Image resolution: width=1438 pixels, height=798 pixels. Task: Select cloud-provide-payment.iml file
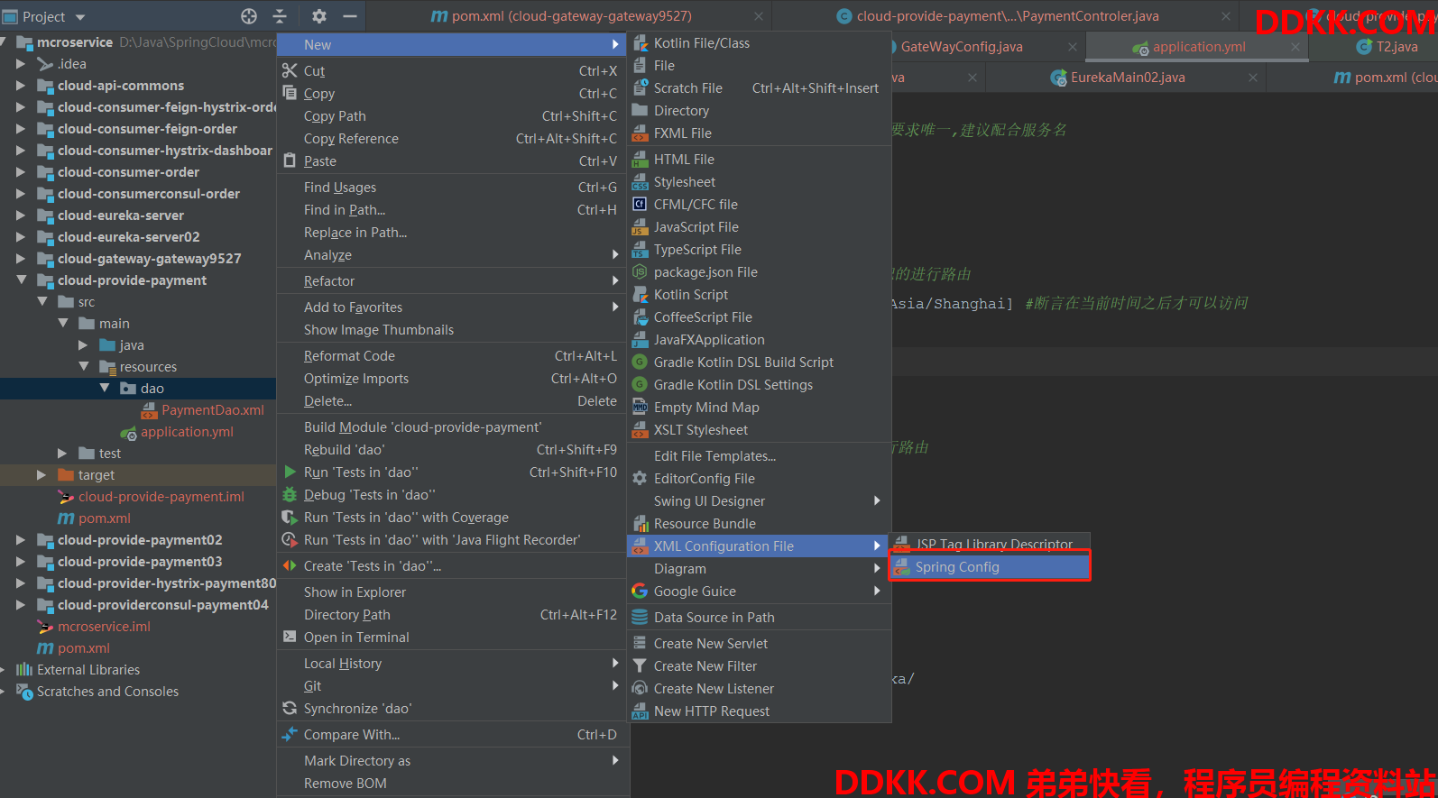(161, 497)
